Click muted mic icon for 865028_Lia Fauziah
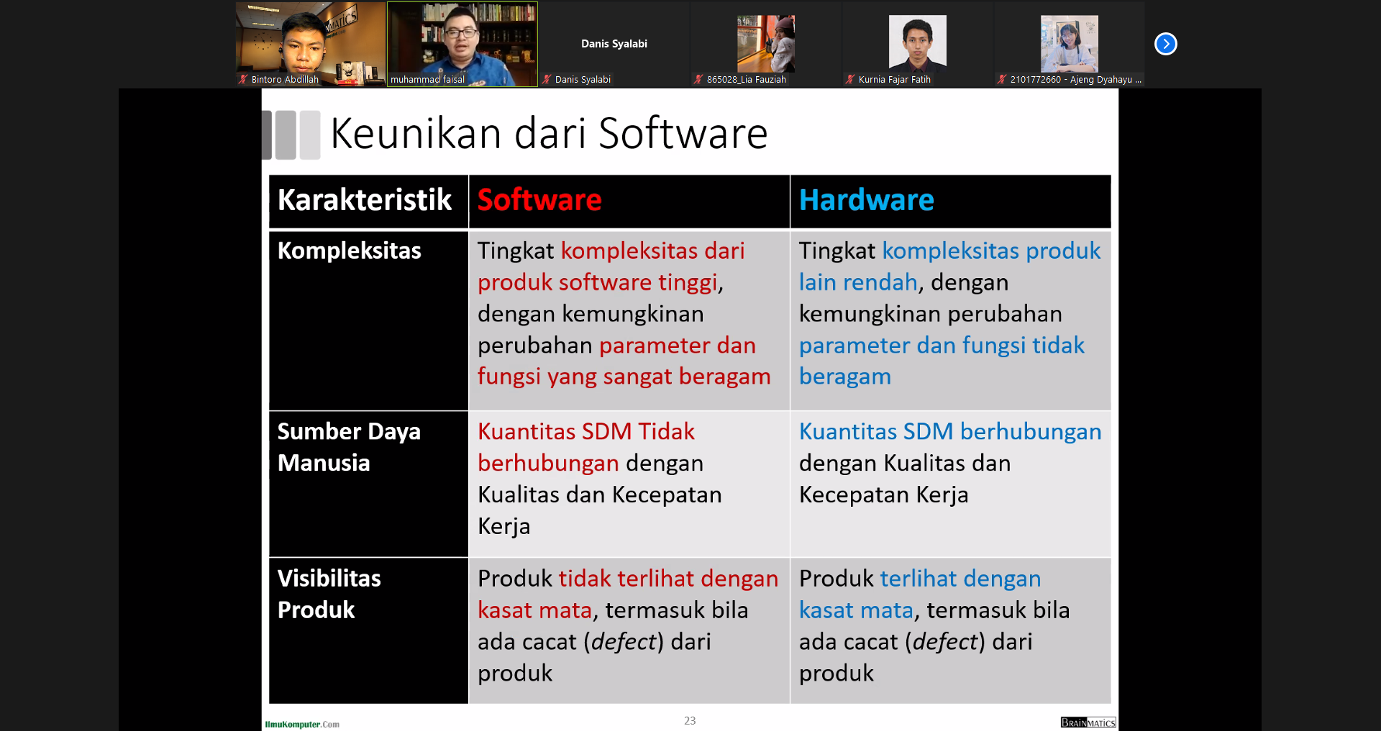1381x731 pixels. 698,80
